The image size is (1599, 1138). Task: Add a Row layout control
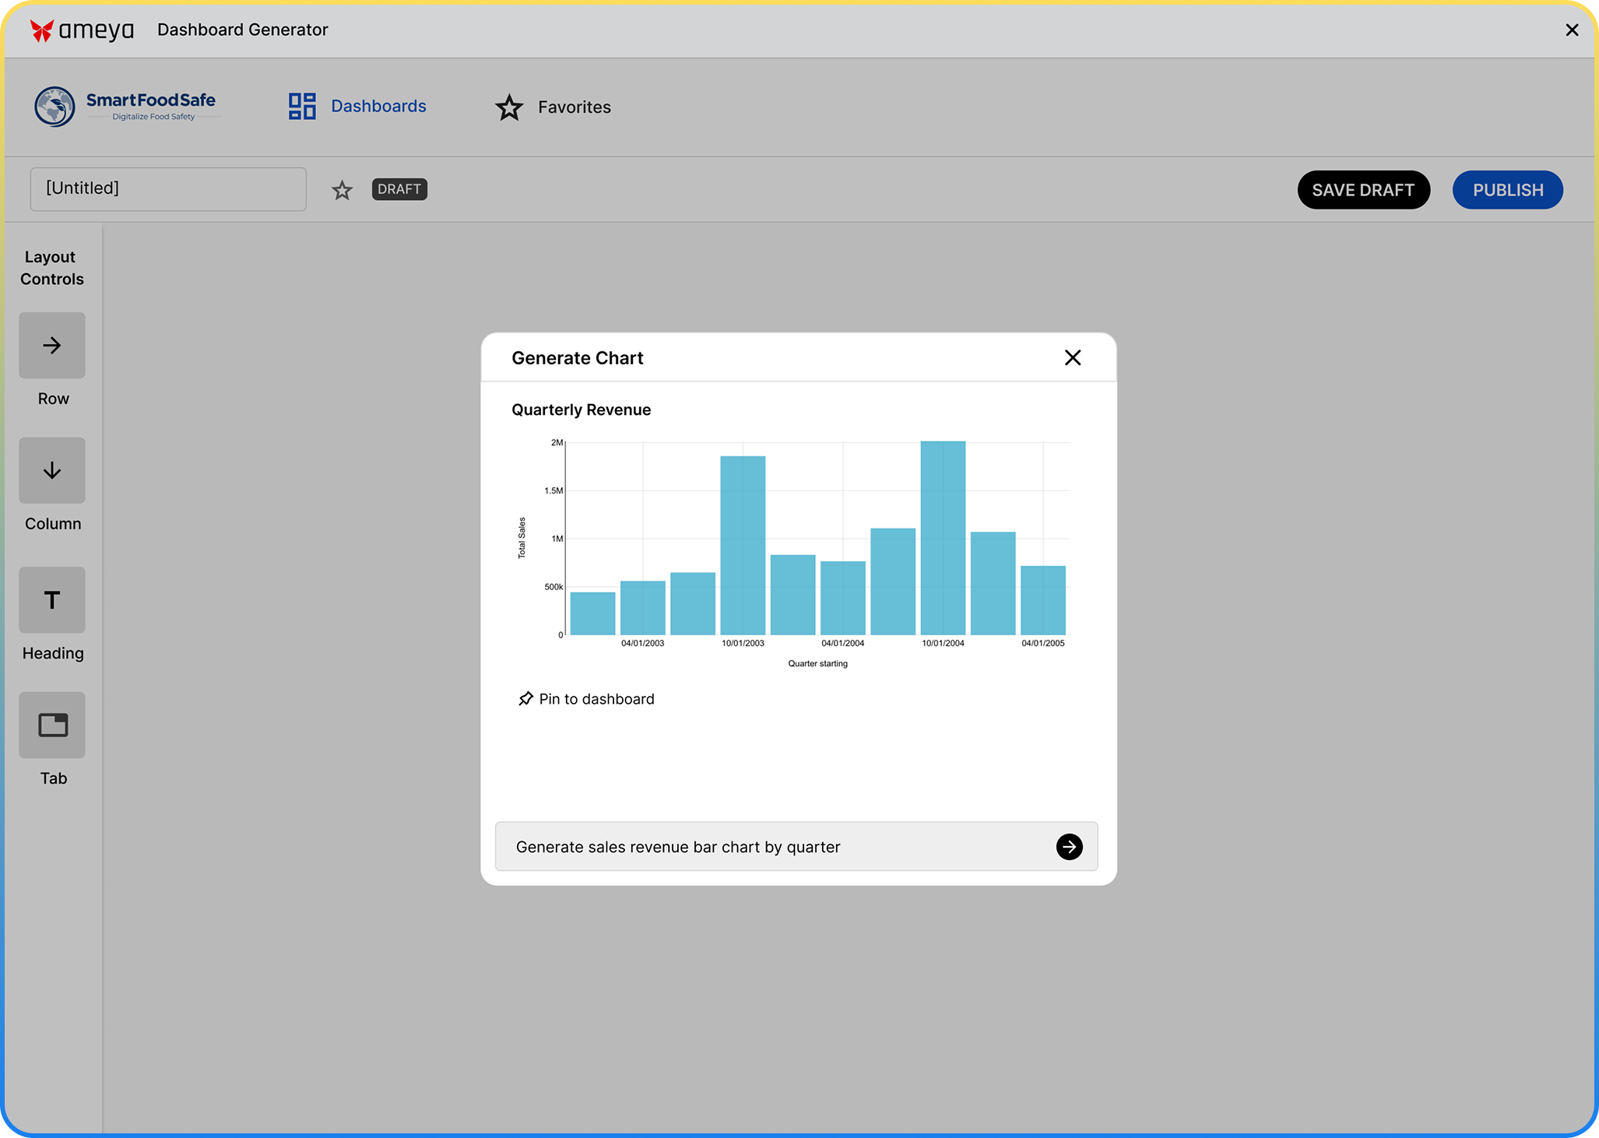pos(52,346)
